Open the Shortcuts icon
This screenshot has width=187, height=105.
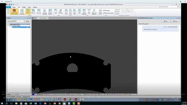[60, 11]
